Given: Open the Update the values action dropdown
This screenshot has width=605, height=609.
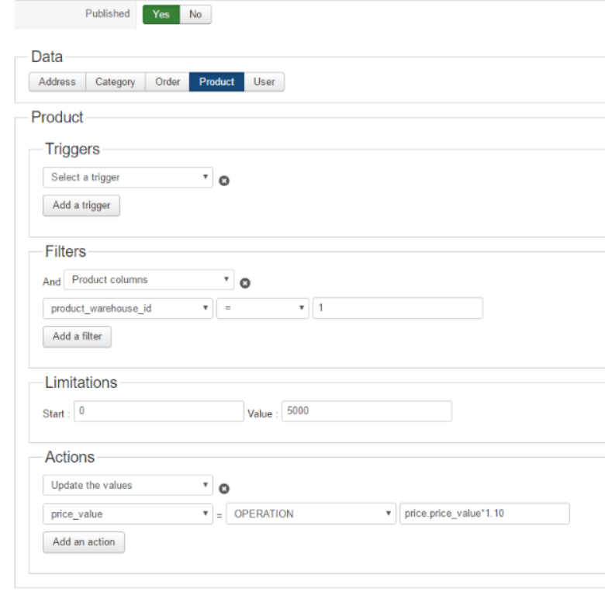Looking at the screenshot, I should point(127,486).
